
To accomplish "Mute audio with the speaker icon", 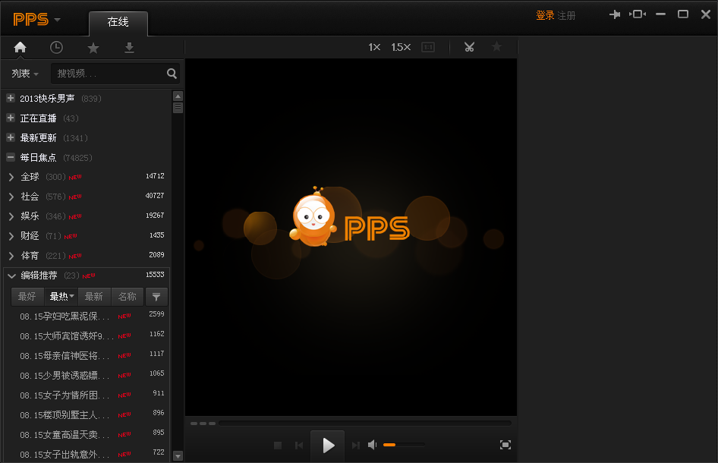I will coord(373,445).
